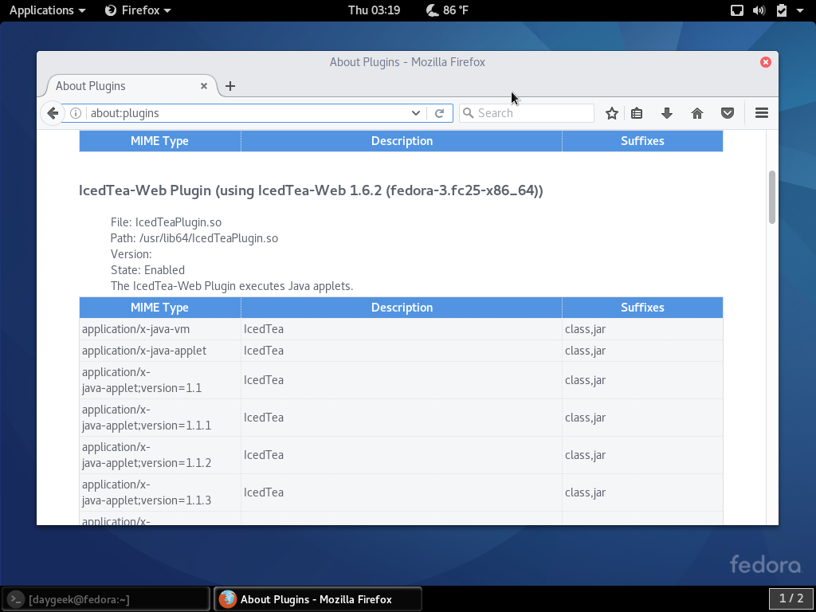Click the Path /usr/lib64/IcedTeaPlugin.so line
The width and height of the screenshot is (816, 612).
pos(194,238)
